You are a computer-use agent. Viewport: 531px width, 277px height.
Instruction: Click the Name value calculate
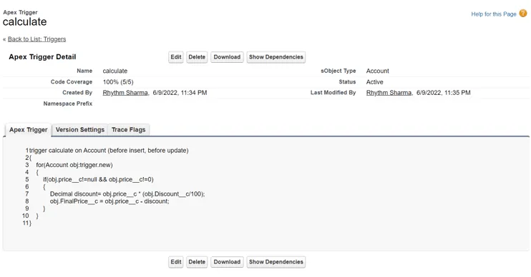[115, 71]
